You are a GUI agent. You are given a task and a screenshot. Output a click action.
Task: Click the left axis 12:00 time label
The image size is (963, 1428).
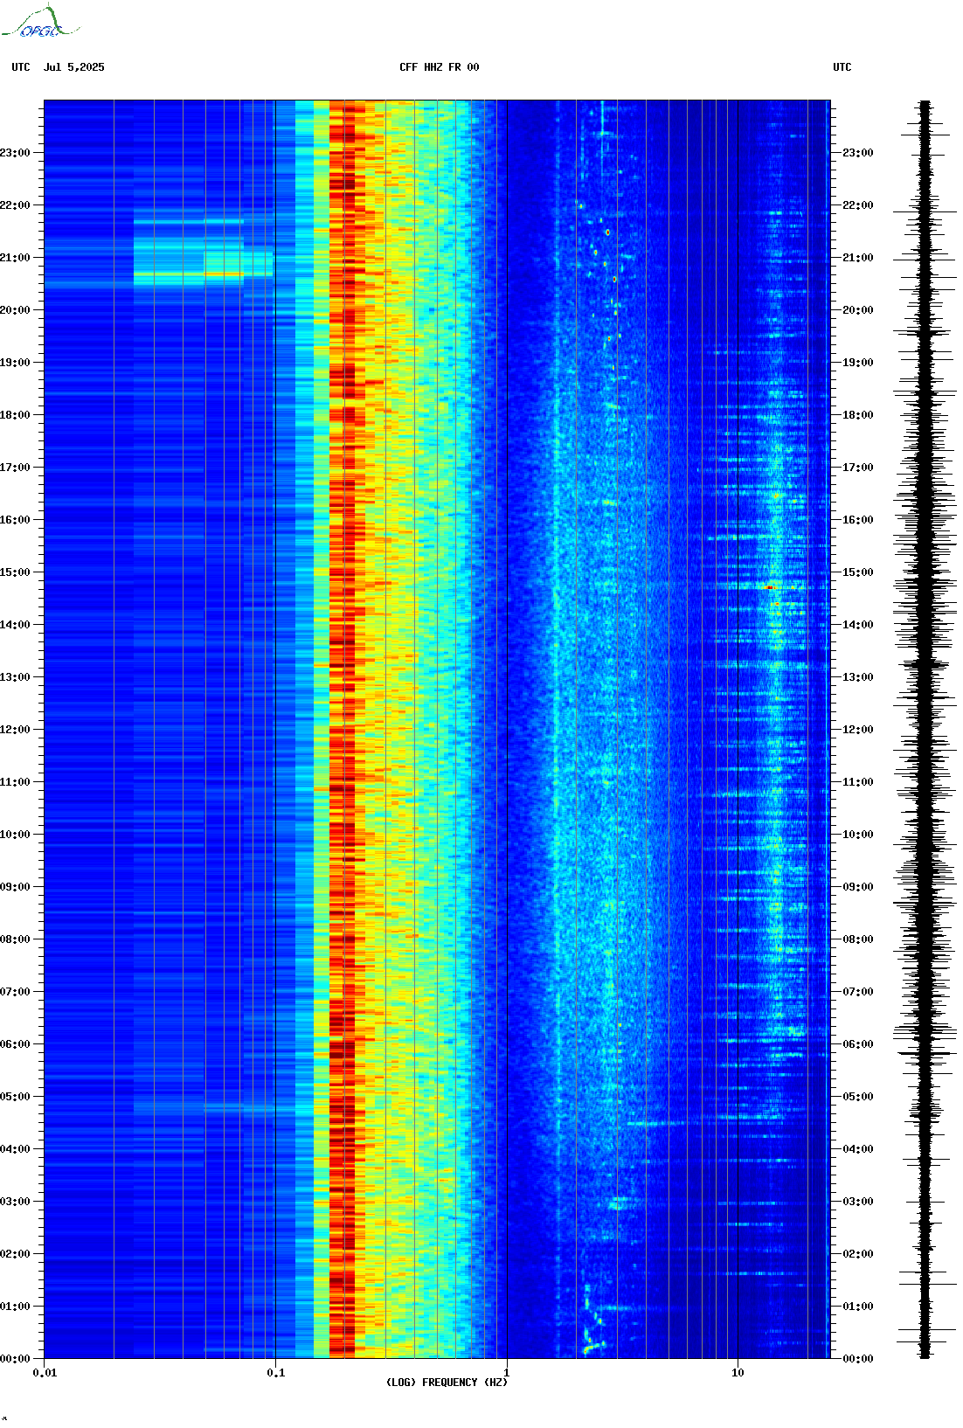click(x=15, y=730)
